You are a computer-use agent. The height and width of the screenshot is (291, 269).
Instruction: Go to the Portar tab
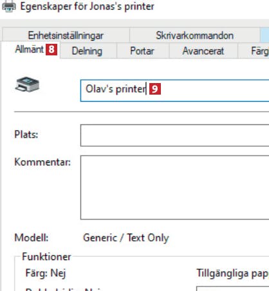coord(142,51)
